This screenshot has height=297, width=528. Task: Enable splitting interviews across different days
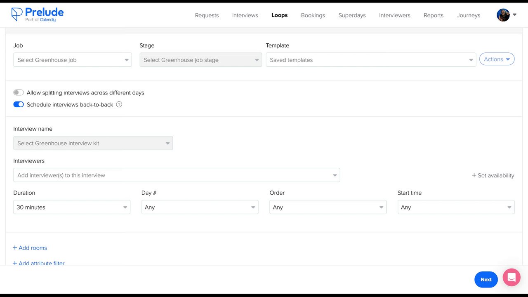coord(19,93)
